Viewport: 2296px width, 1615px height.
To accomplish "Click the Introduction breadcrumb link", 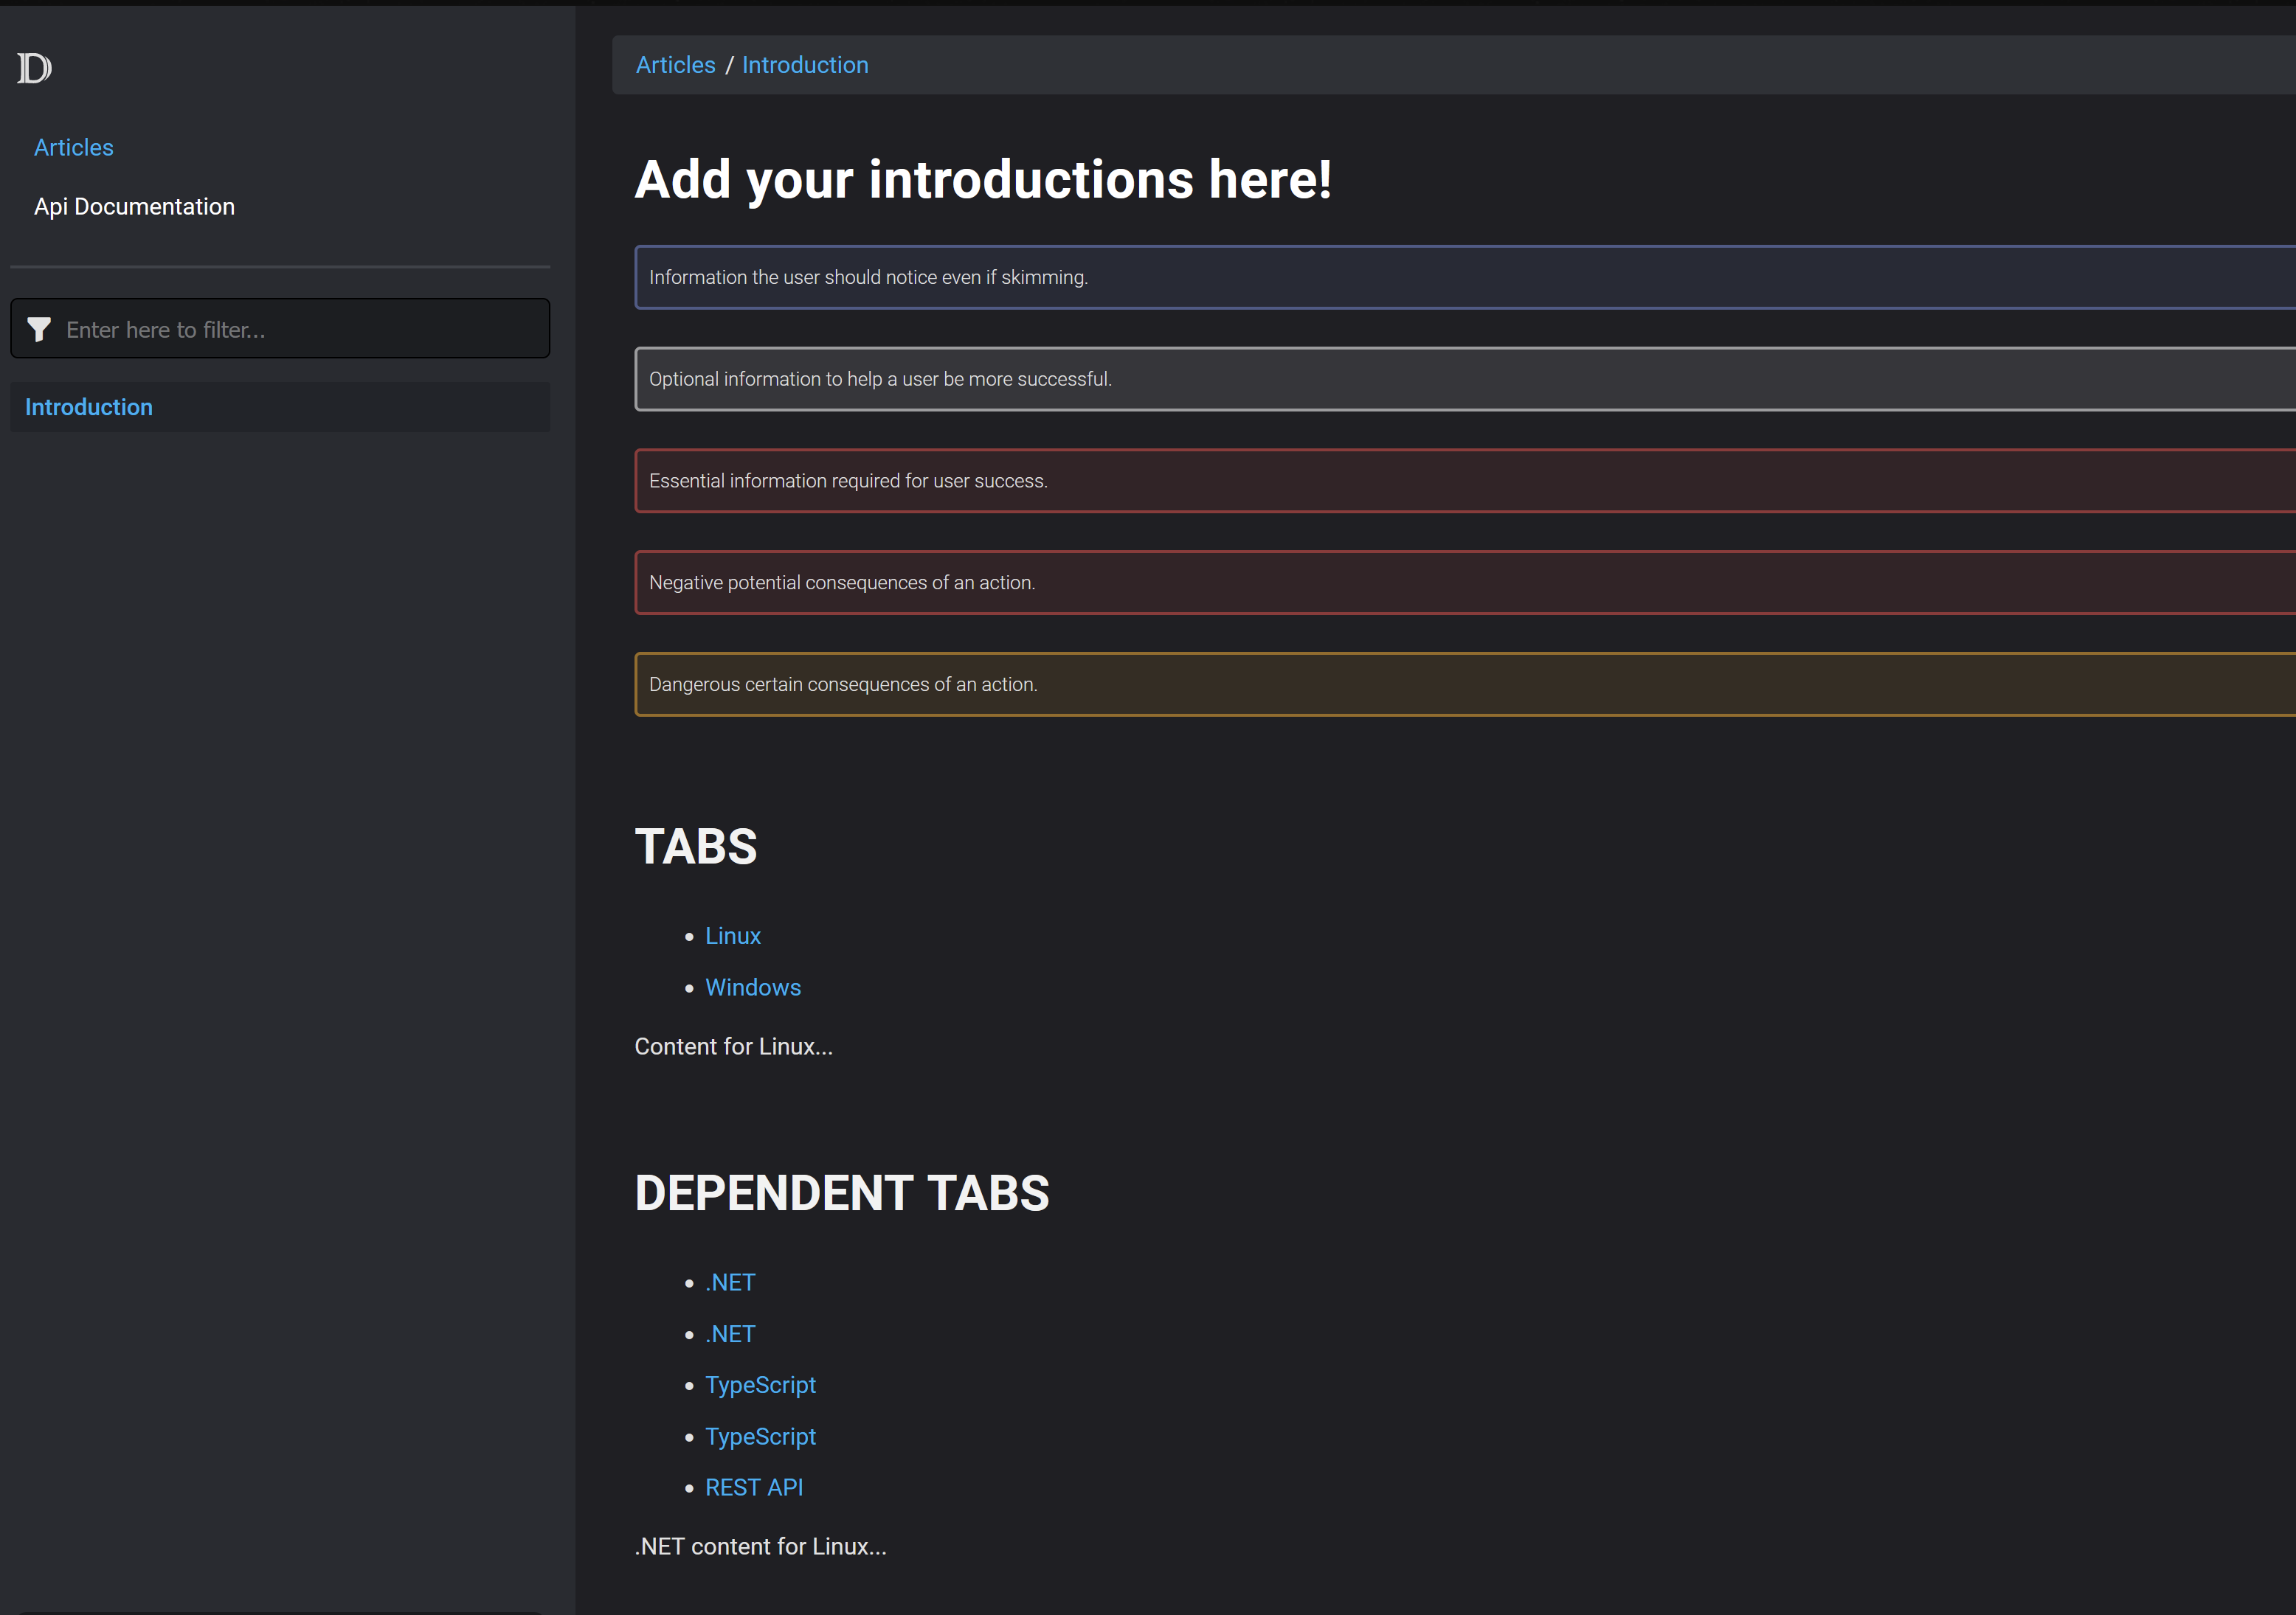I will pos(805,65).
